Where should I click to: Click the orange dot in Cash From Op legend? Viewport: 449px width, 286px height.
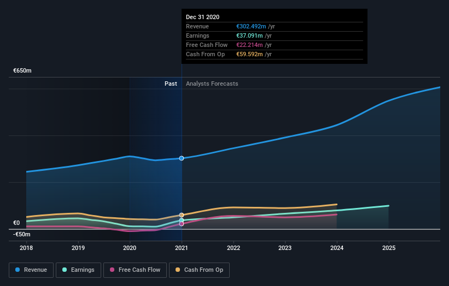[178, 270]
